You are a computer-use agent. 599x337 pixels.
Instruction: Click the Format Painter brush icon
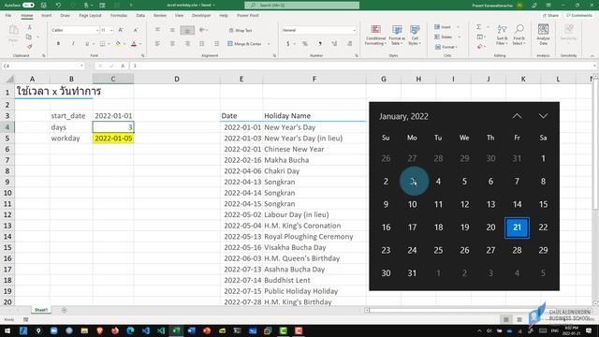(29, 46)
